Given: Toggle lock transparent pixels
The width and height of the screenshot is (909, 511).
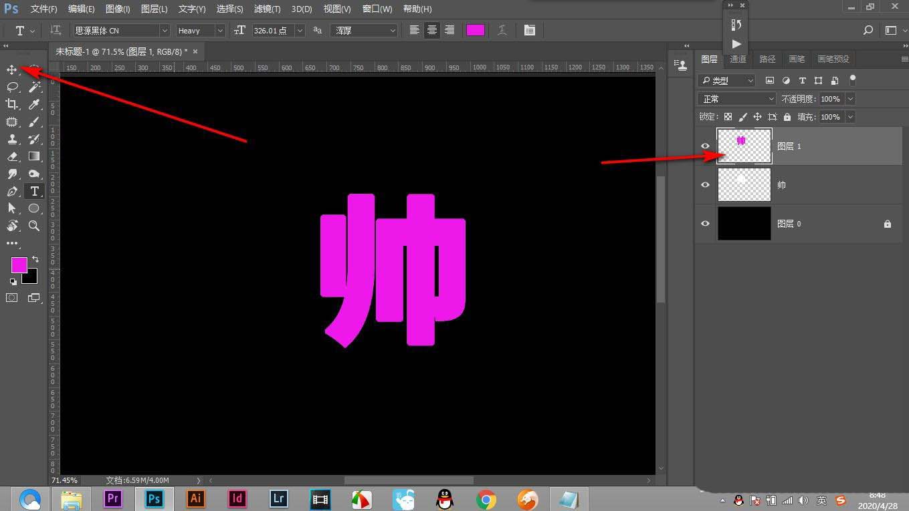Looking at the screenshot, I should click(728, 117).
